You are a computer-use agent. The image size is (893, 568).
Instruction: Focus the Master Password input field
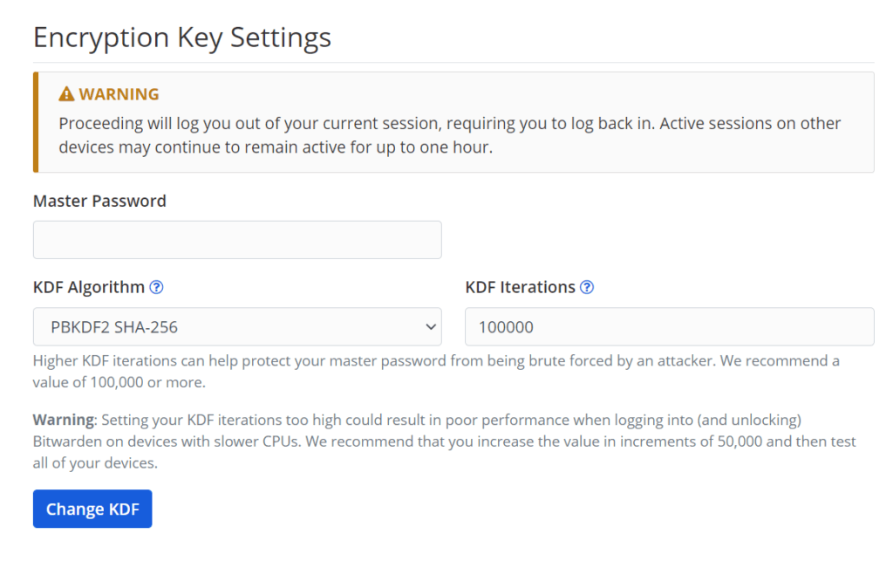237,240
